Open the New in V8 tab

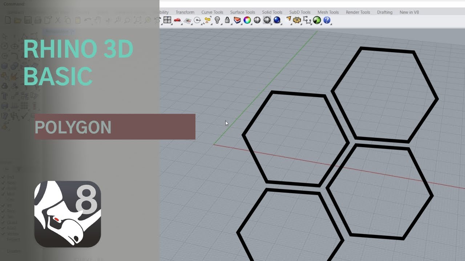[409, 12]
